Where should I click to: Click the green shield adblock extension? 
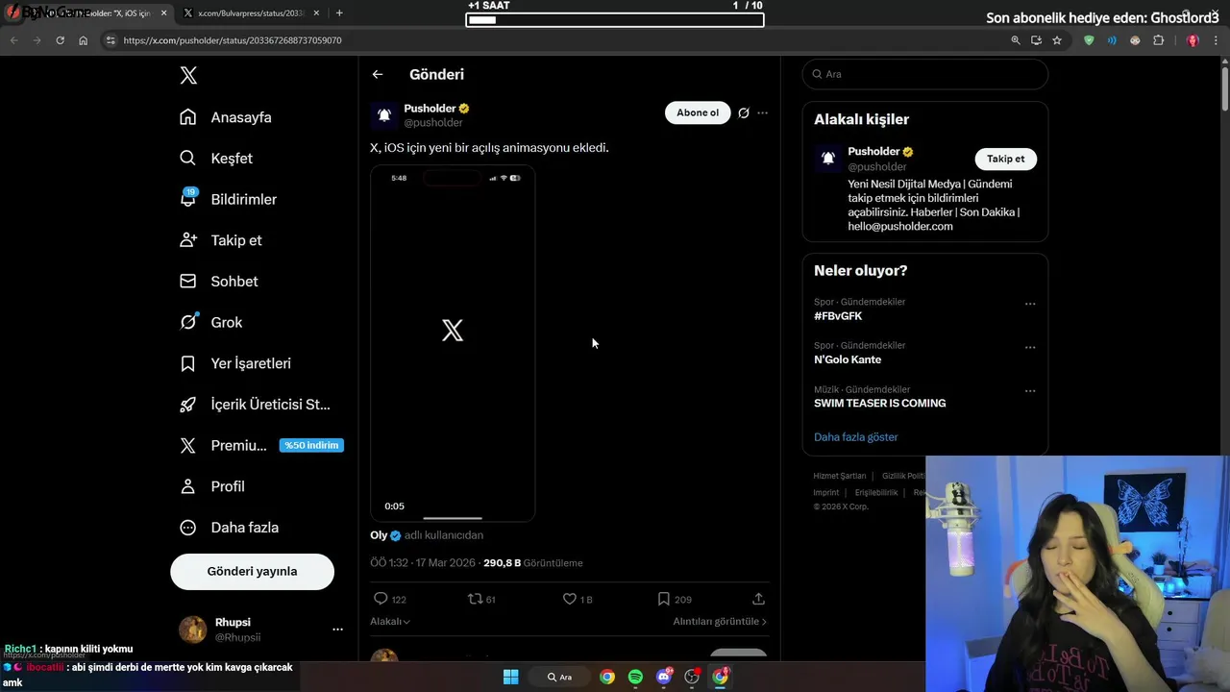[x=1089, y=40]
